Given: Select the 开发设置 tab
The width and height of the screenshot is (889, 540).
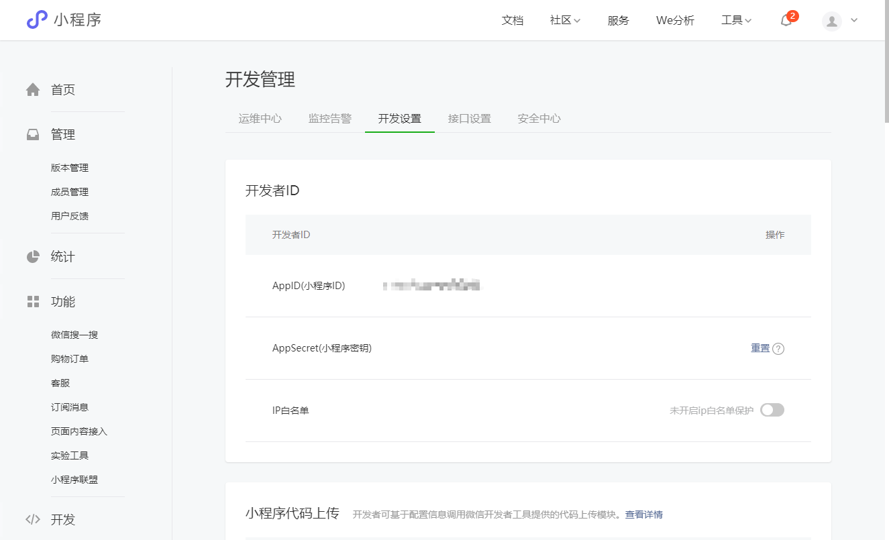Looking at the screenshot, I should [x=400, y=118].
